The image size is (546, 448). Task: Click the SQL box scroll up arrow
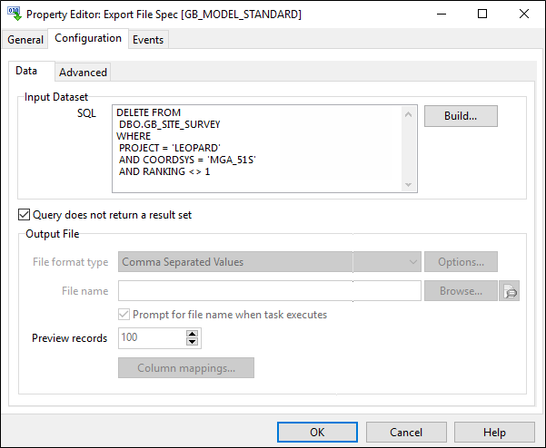[x=409, y=114]
